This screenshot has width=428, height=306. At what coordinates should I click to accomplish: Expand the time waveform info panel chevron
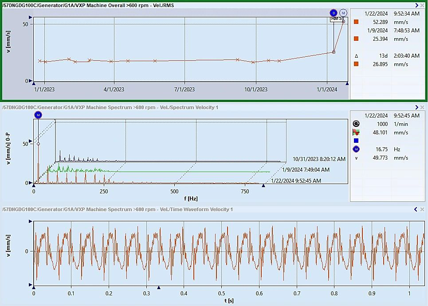[x=416, y=209]
